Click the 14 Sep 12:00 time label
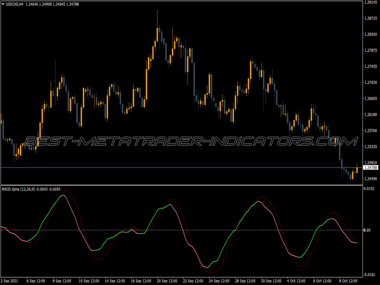The width and height of the screenshot is (380, 285). 115,281
